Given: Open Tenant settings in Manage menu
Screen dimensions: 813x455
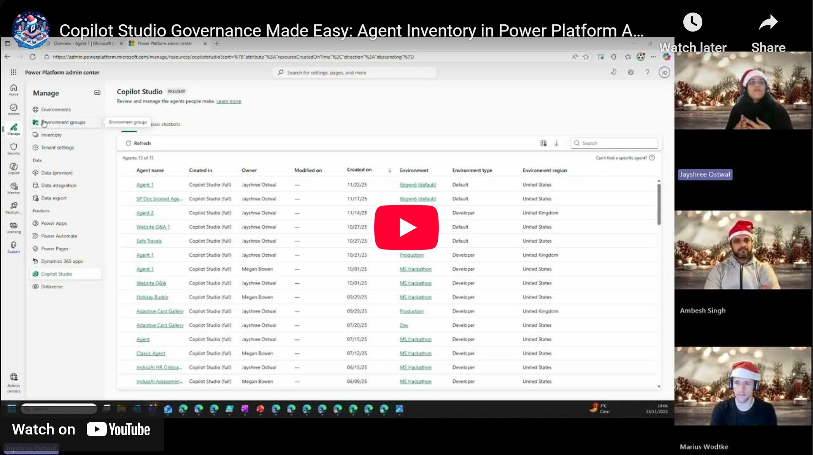Looking at the screenshot, I should tap(57, 148).
